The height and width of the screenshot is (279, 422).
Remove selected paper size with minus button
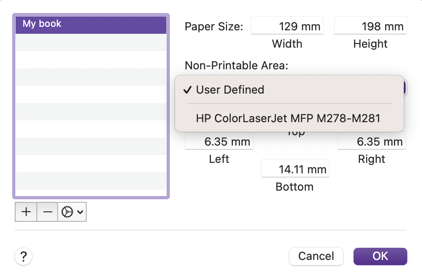tap(47, 212)
